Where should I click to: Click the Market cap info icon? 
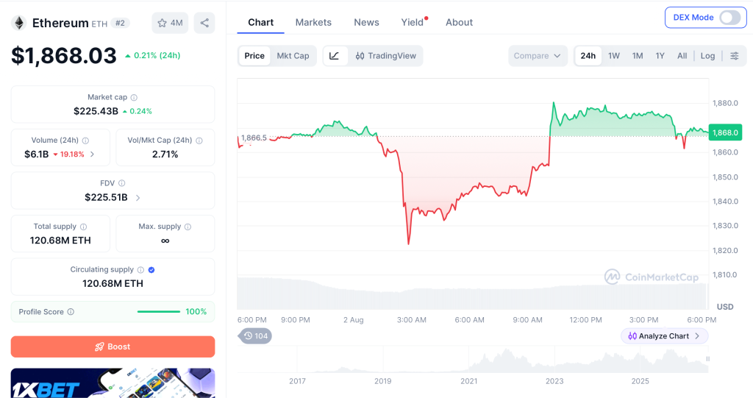(134, 98)
